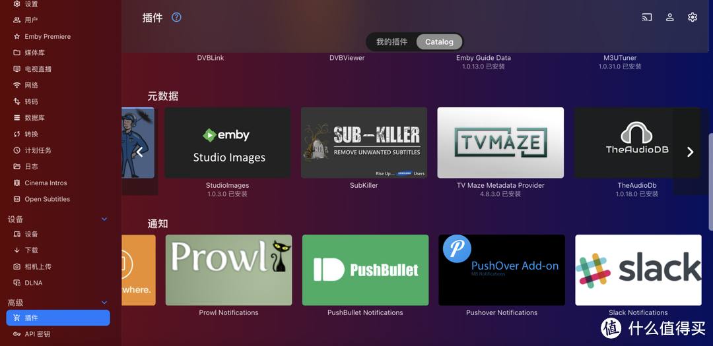Click the 日志 logs folder icon

17,167
